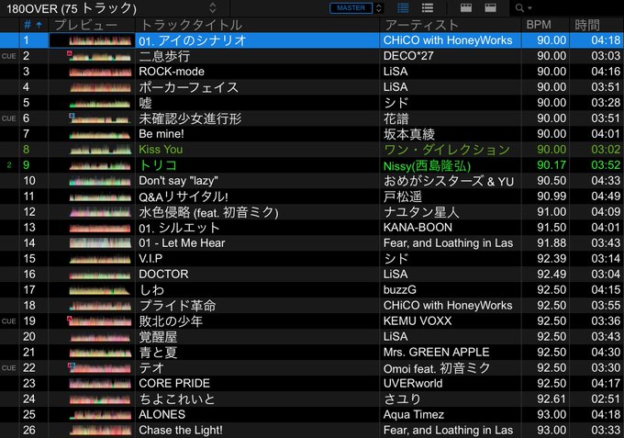The height and width of the screenshot is (438, 624).
Task: Click waveform preview of テオ
Action: coord(100,368)
